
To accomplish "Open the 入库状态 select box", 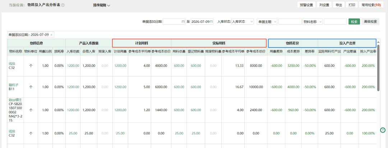I will pos(242,22).
